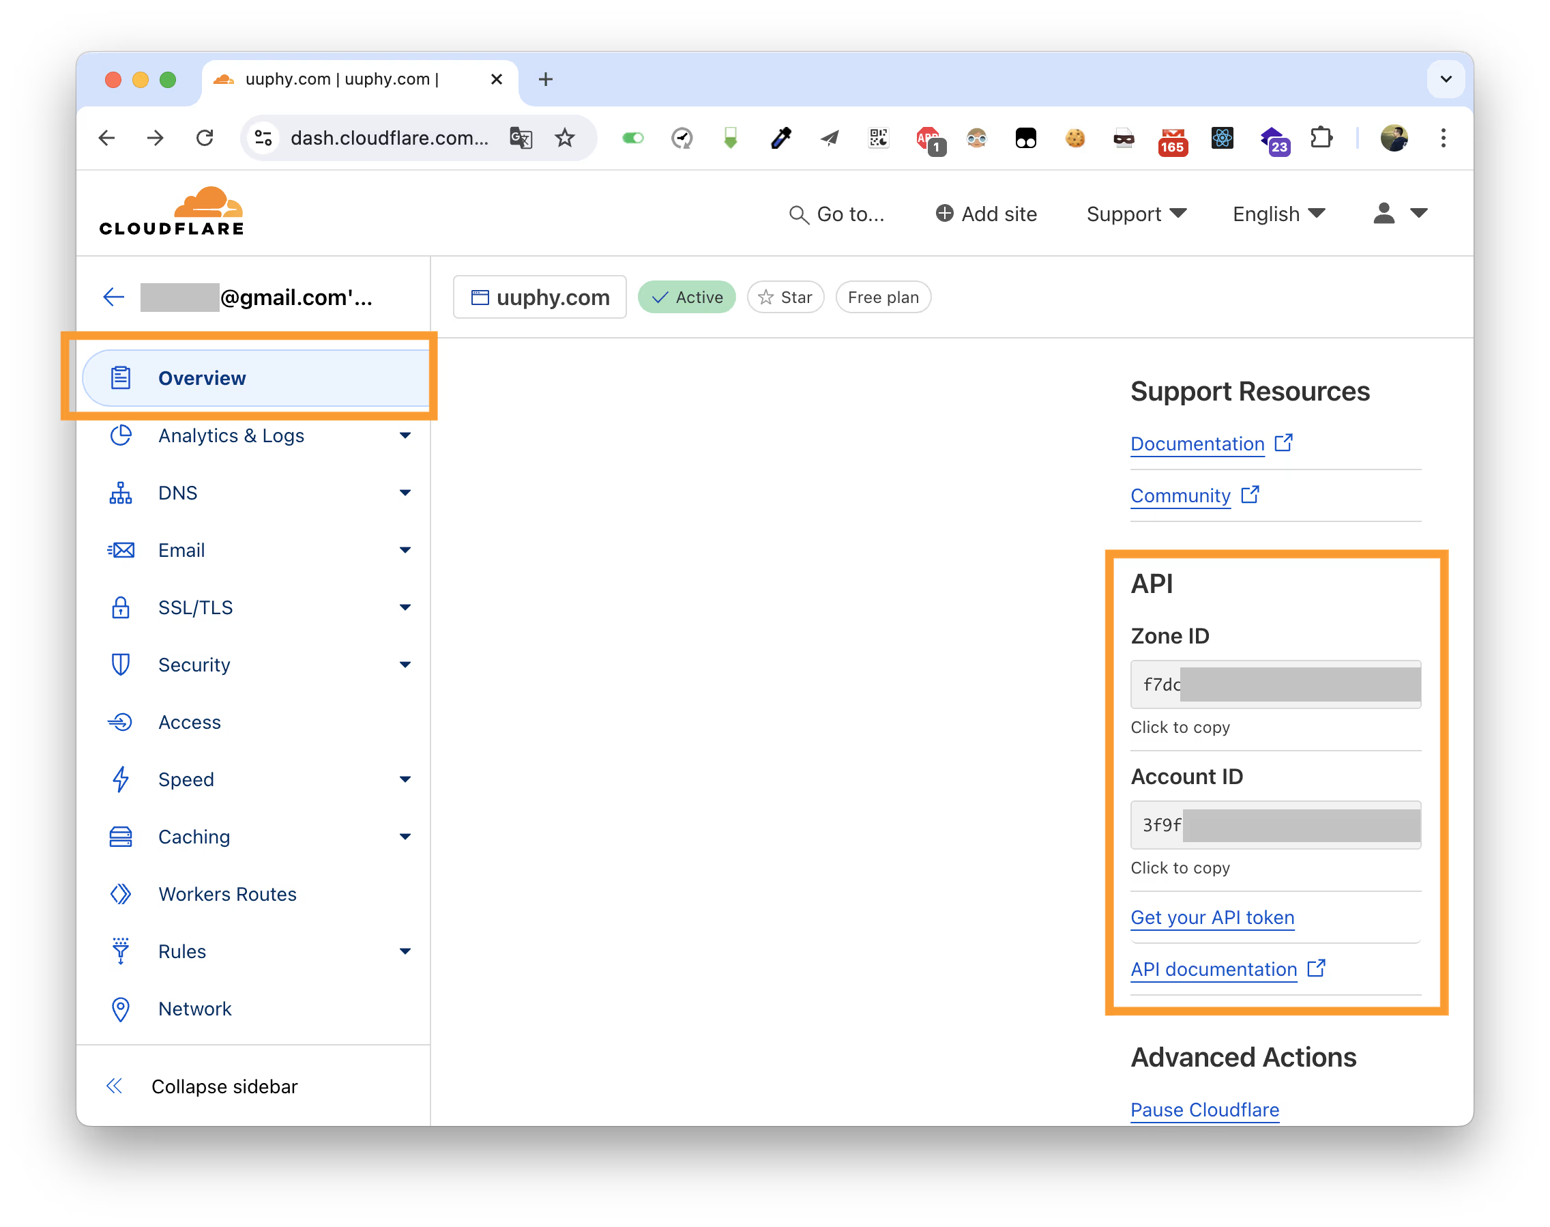Close the uuphy.com browser tab
The width and height of the screenshot is (1550, 1227).
tap(497, 79)
